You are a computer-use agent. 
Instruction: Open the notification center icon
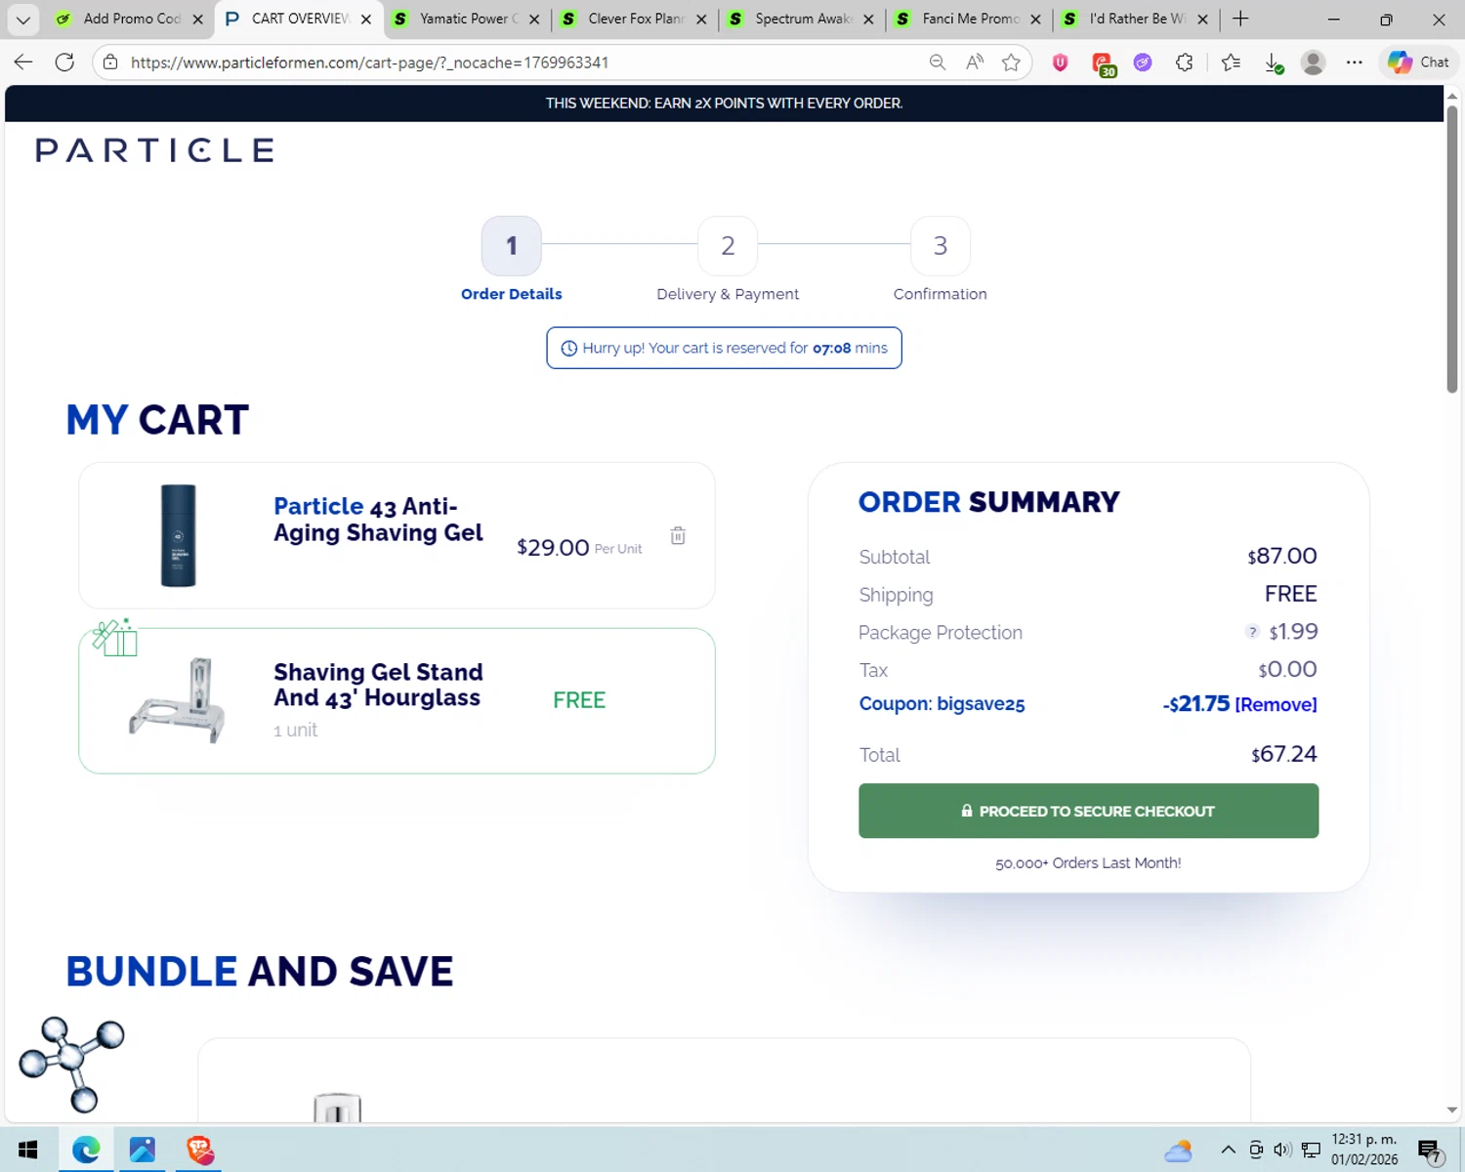pyautogui.click(x=1431, y=1151)
